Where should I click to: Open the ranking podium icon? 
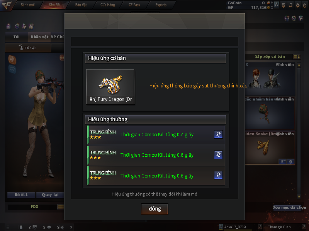[x=8, y=26]
